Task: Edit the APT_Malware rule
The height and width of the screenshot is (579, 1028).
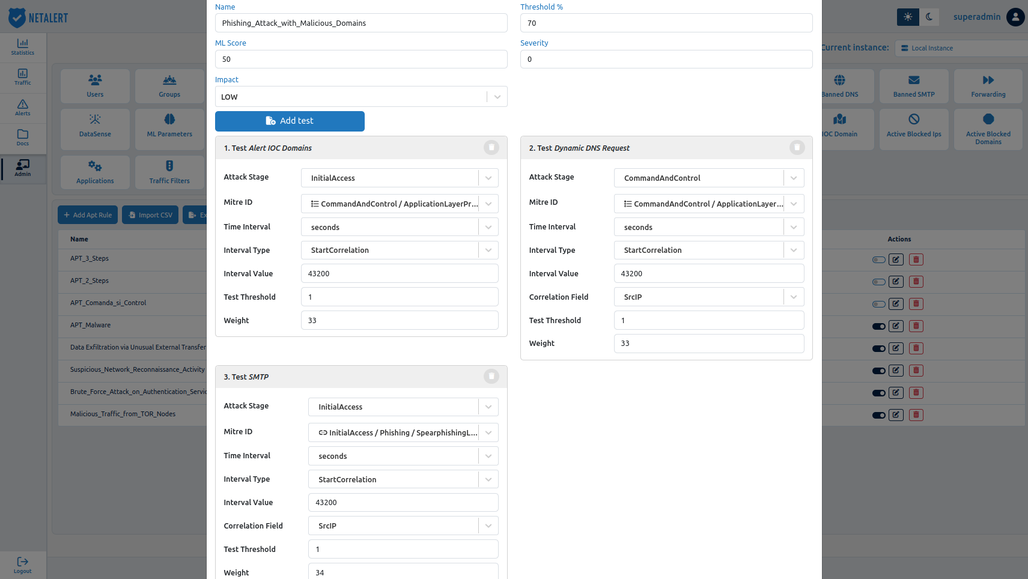Action: [896, 326]
